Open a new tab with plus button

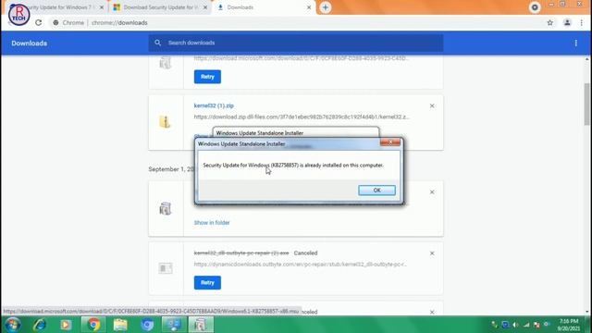point(326,7)
